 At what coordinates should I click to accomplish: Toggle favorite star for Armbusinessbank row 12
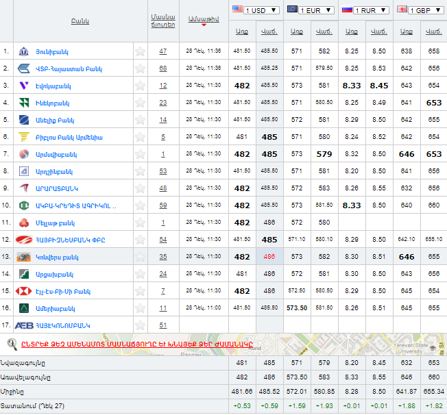[x=140, y=240]
